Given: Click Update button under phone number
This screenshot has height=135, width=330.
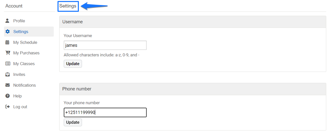Looking at the screenshot, I should [73, 122].
